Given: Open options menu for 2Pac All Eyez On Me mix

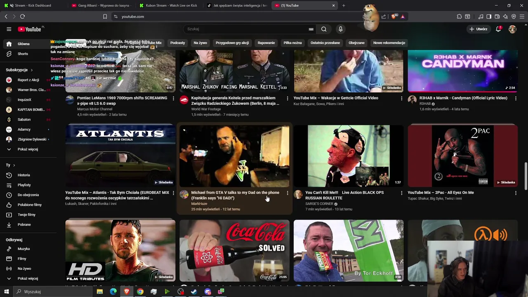Looking at the screenshot, I should (x=516, y=193).
